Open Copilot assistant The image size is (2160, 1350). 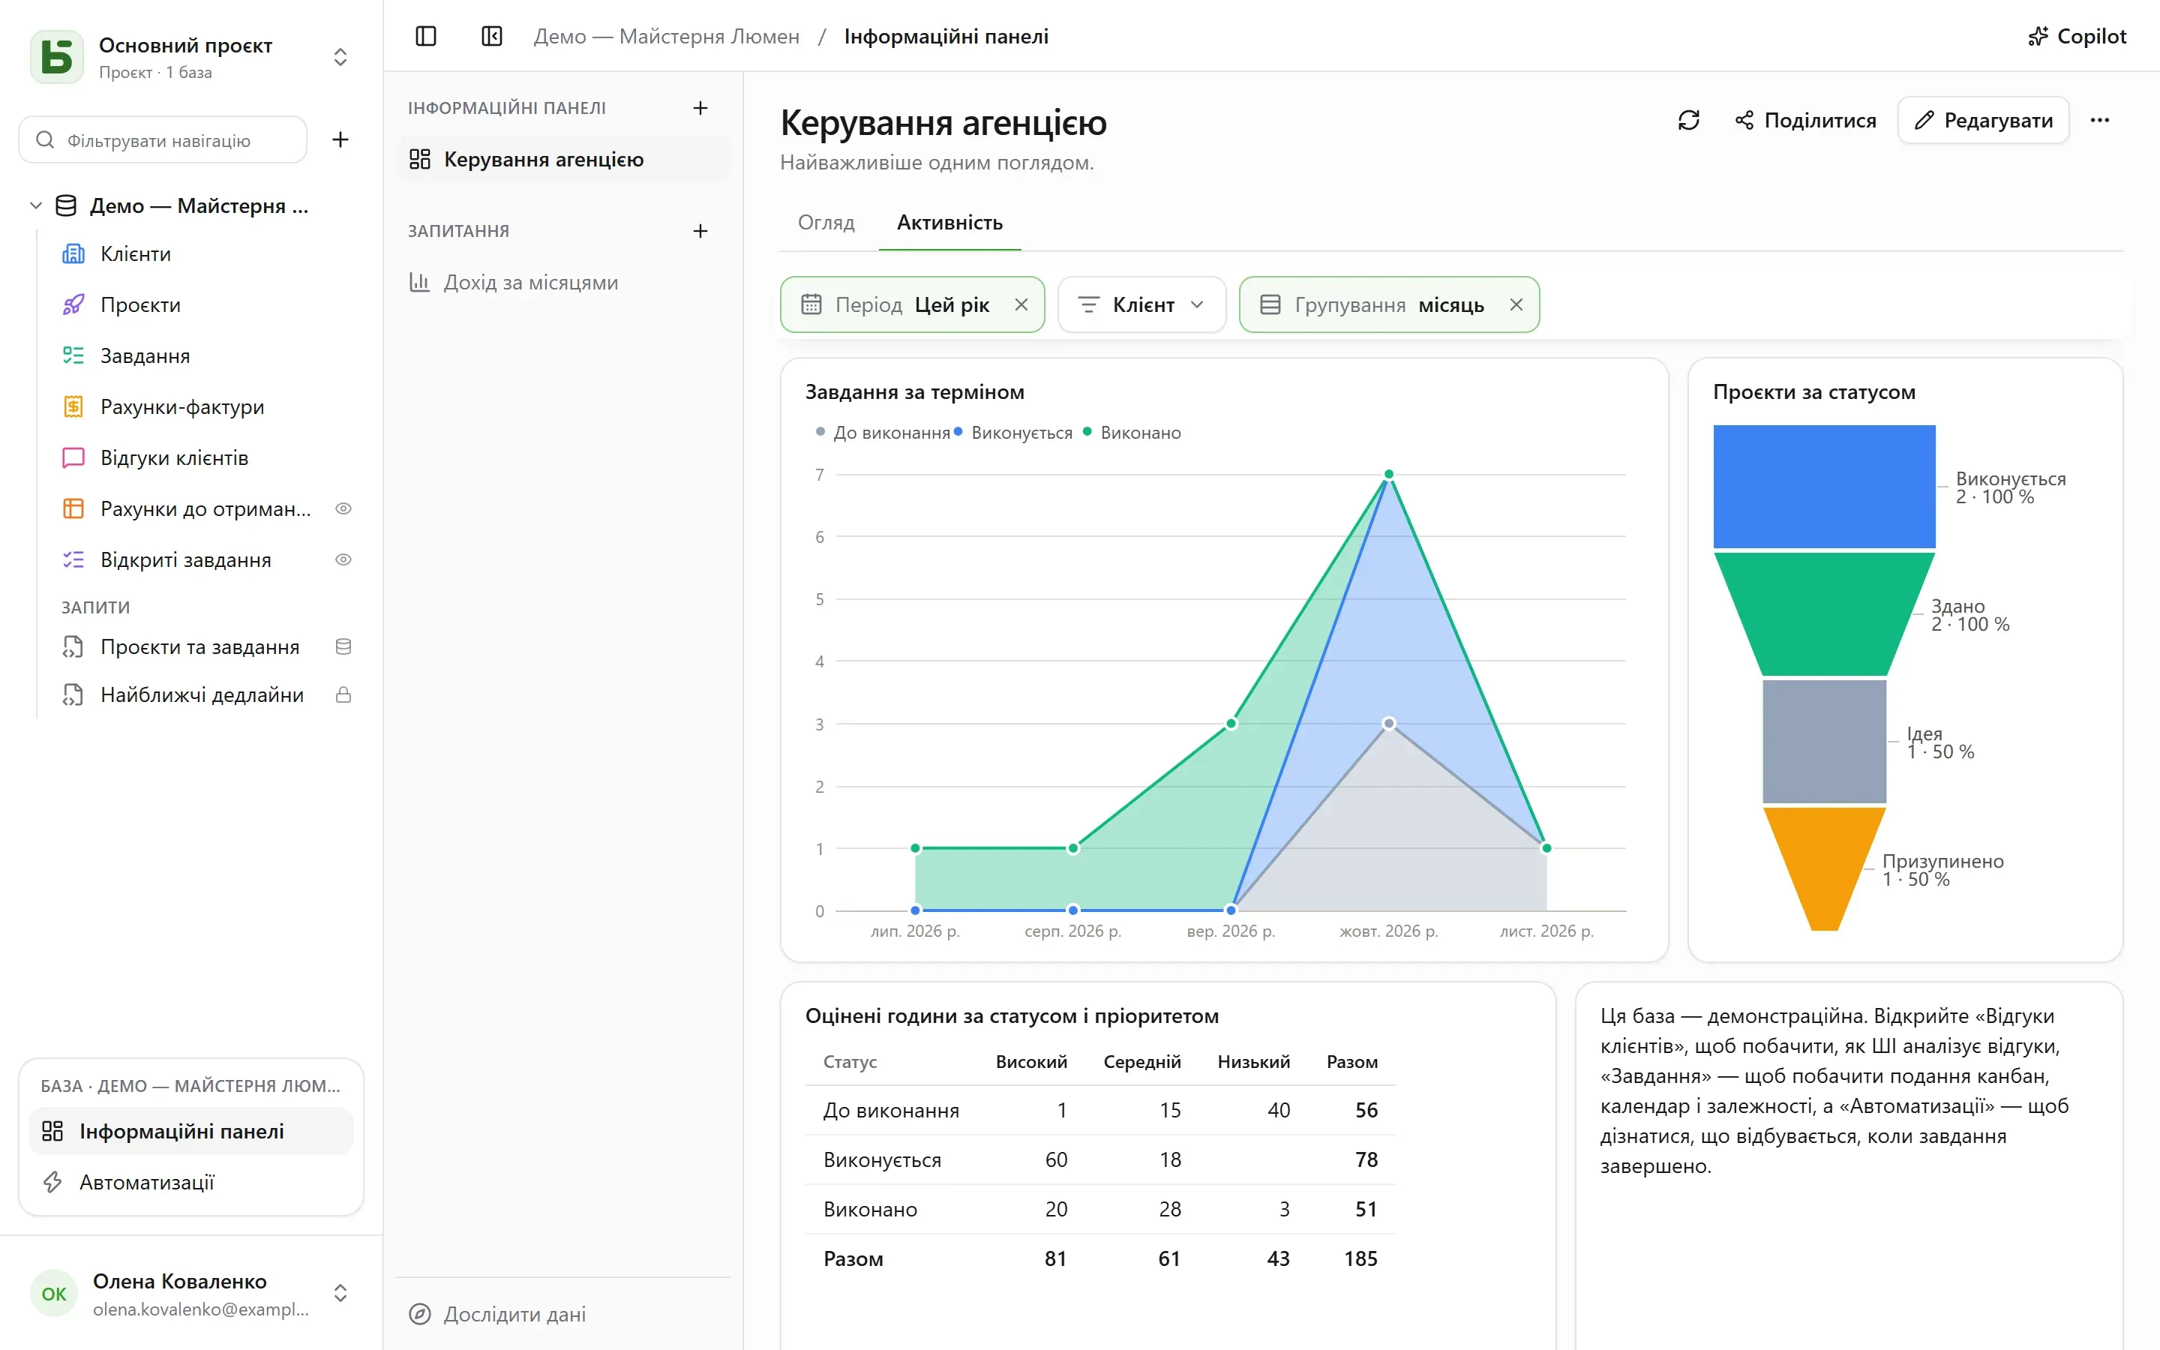[x=2077, y=37]
